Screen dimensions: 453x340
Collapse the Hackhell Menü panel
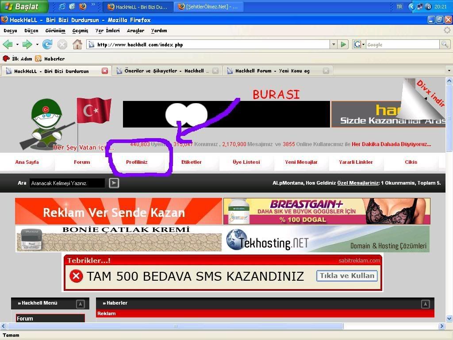(81, 304)
